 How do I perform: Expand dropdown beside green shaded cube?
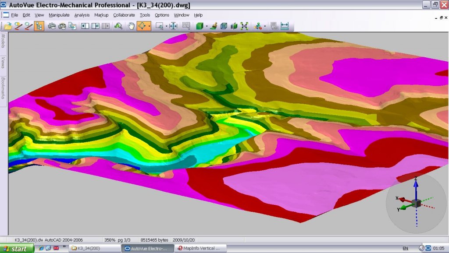pos(206,26)
